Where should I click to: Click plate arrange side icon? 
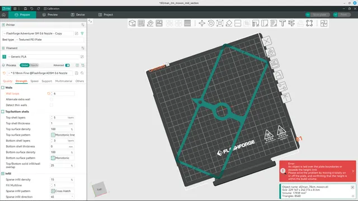pos(275,64)
